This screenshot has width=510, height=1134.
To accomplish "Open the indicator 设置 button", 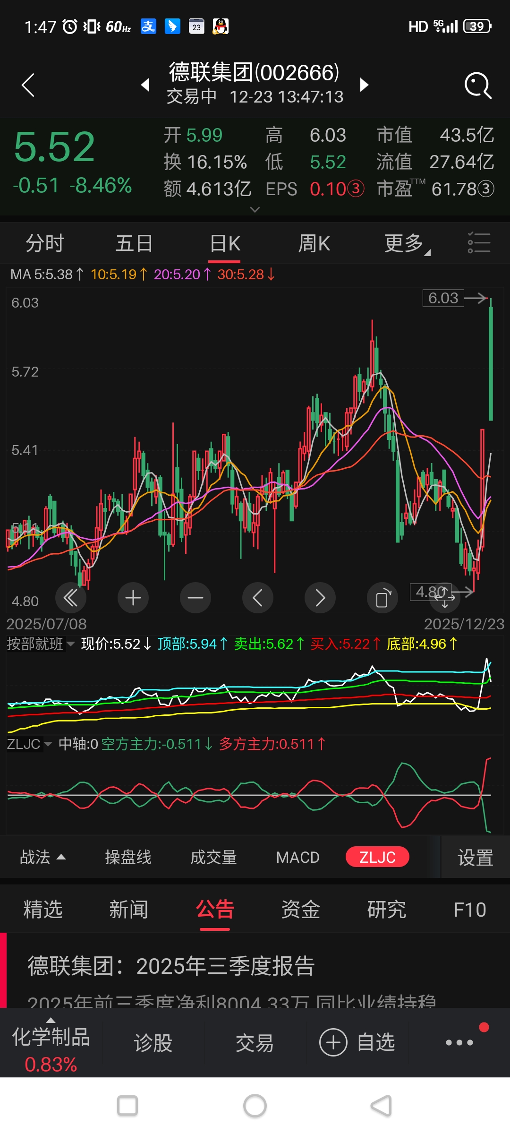I will [x=476, y=857].
